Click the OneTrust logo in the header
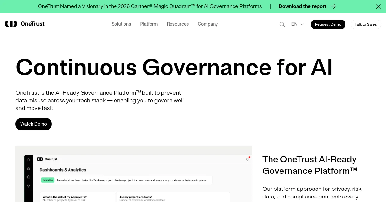 [25, 24]
